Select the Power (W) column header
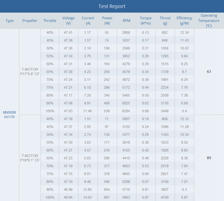Image resolution: width=224 pixels, height=201 pixels. (107, 20)
